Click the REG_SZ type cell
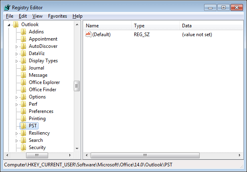This screenshot has width=247, height=172. (142, 35)
